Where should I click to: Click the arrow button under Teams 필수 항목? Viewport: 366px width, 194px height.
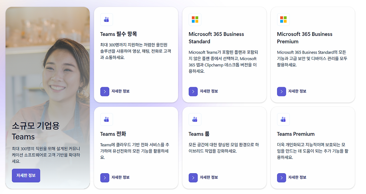tap(105, 91)
